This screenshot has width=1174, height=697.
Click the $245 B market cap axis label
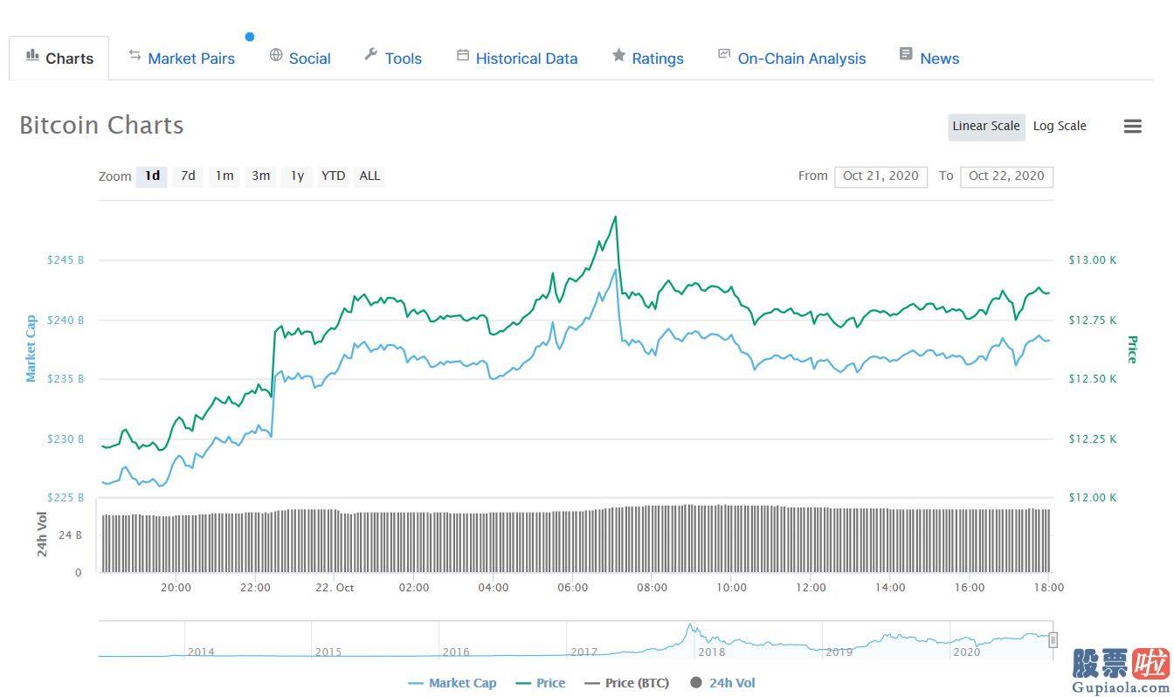pos(66,260)
